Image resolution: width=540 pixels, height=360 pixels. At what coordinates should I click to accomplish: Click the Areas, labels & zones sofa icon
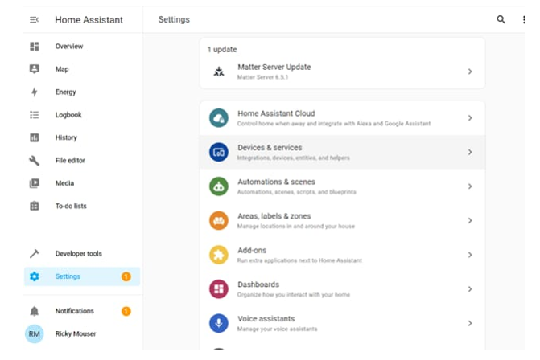click(x=219, y=220)
